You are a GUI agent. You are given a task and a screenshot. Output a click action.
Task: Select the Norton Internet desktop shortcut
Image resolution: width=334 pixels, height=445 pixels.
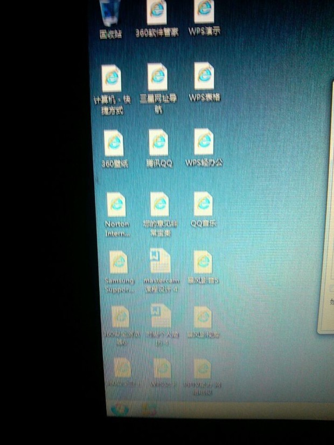[x=116, y=205]
